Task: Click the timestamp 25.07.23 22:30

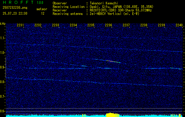Action: tap(15, 13)
